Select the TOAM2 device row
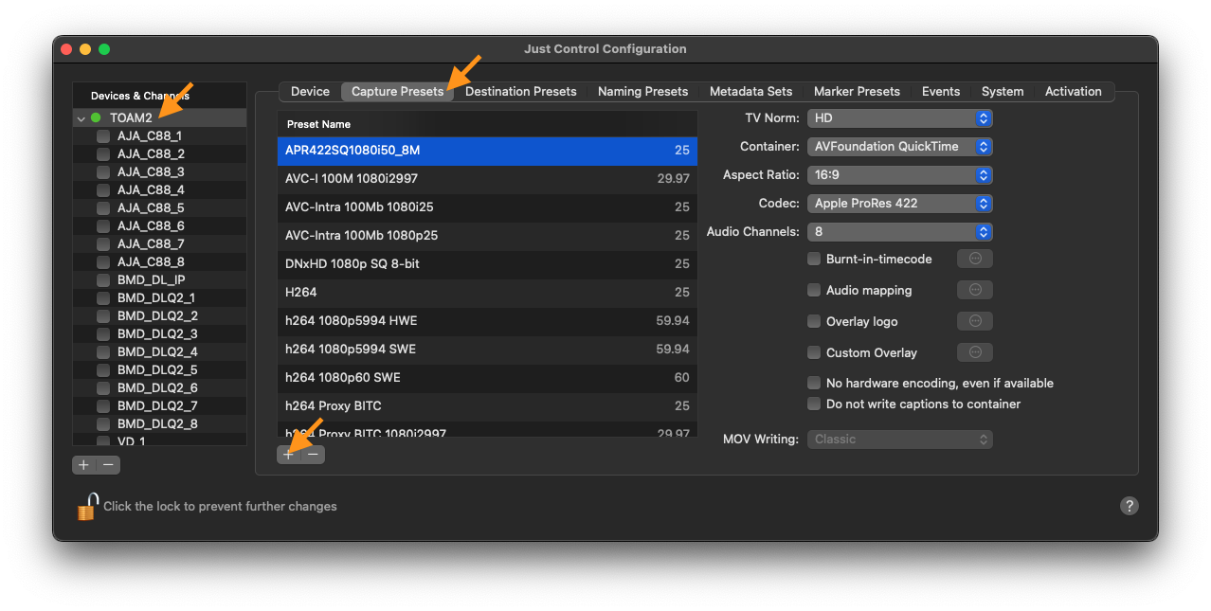 click(159, 118)
